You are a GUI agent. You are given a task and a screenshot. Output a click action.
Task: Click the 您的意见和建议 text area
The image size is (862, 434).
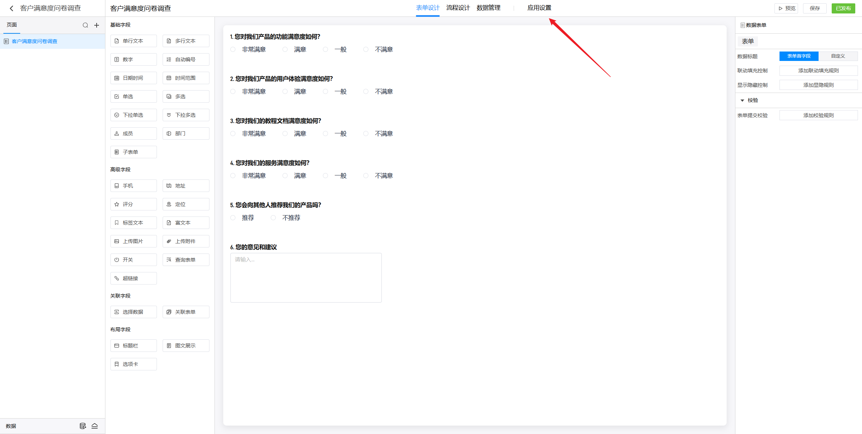click(x=306, y=278)
